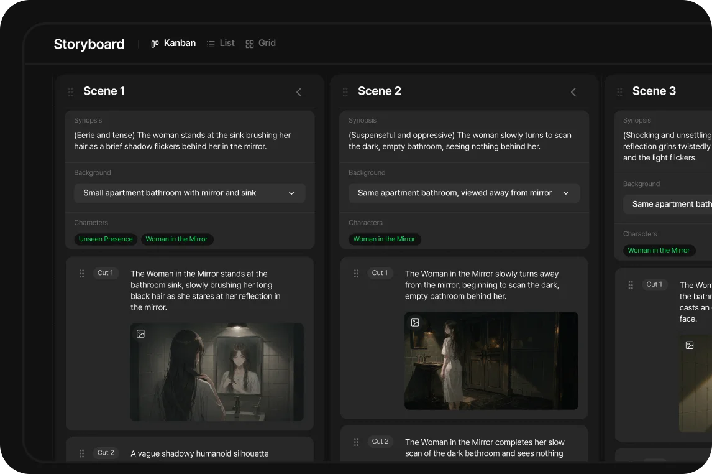Select Woman in the Mirror tag in Scene 1
Image resolution: width=712 pixels, height=474 pixels.
pos(176,239)
